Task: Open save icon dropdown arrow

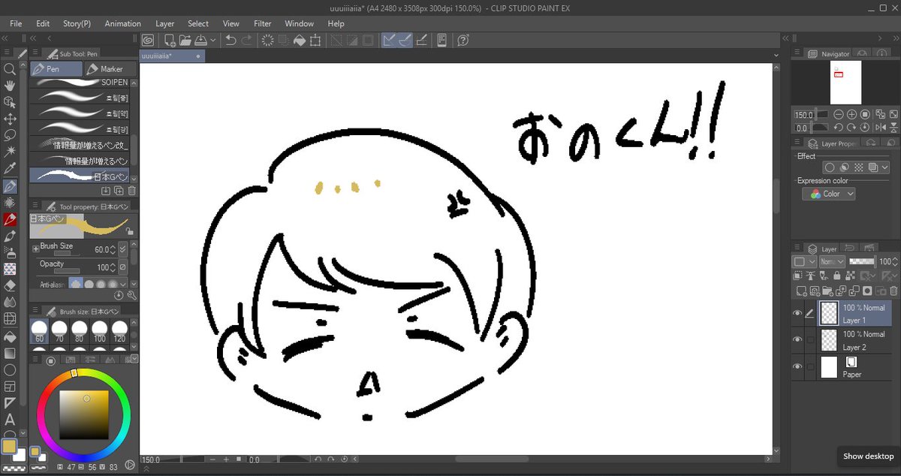Action: [x=213, y=40]
